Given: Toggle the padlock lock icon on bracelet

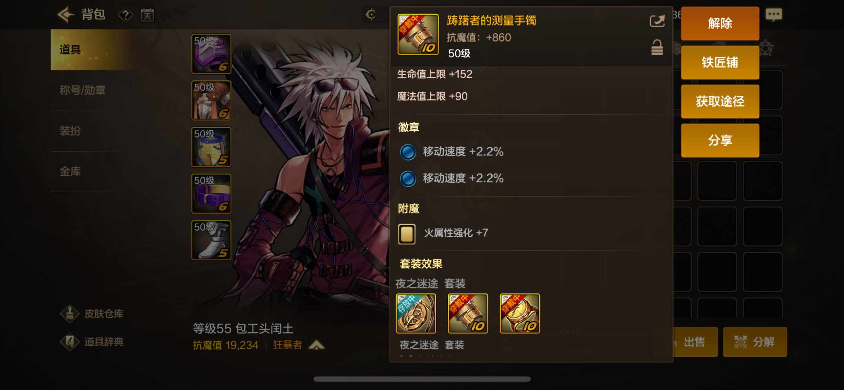Looking at the screenshot, I should coord(657,48).
